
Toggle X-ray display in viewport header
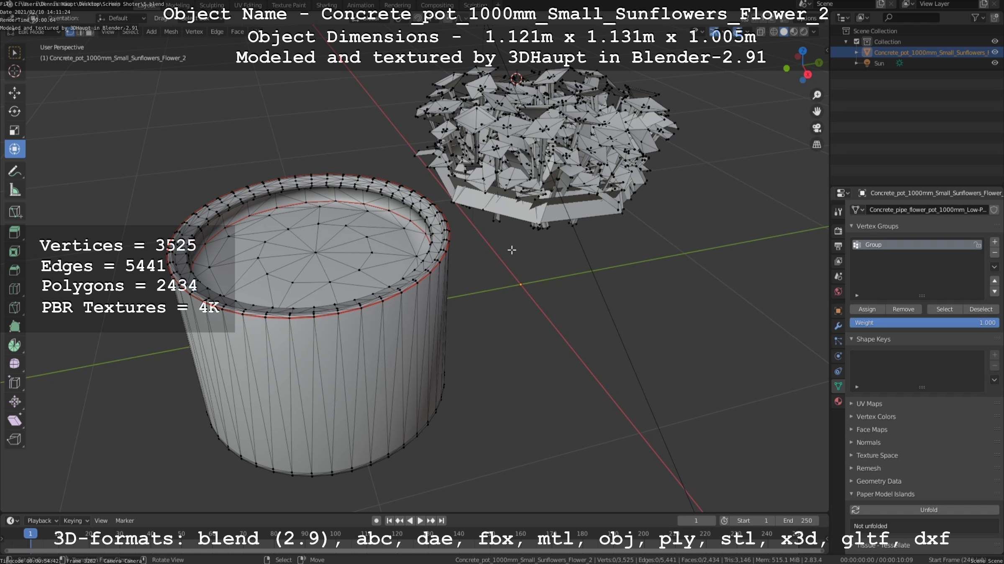(x=761, y=32)
